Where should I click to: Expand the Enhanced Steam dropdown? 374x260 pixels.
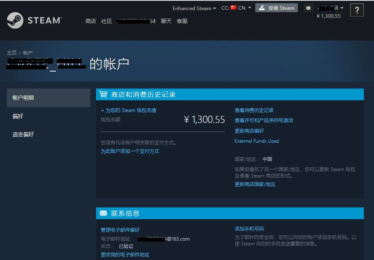click(194, 8)
